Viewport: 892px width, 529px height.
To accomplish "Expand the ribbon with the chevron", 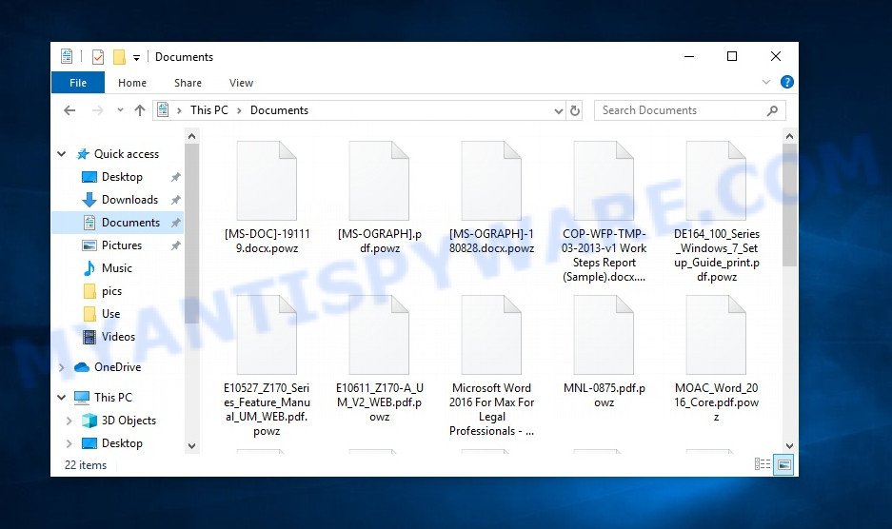I will 766,82.
